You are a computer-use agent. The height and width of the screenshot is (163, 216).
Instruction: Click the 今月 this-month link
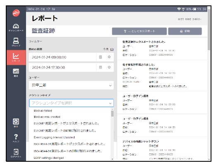point(106,49)
